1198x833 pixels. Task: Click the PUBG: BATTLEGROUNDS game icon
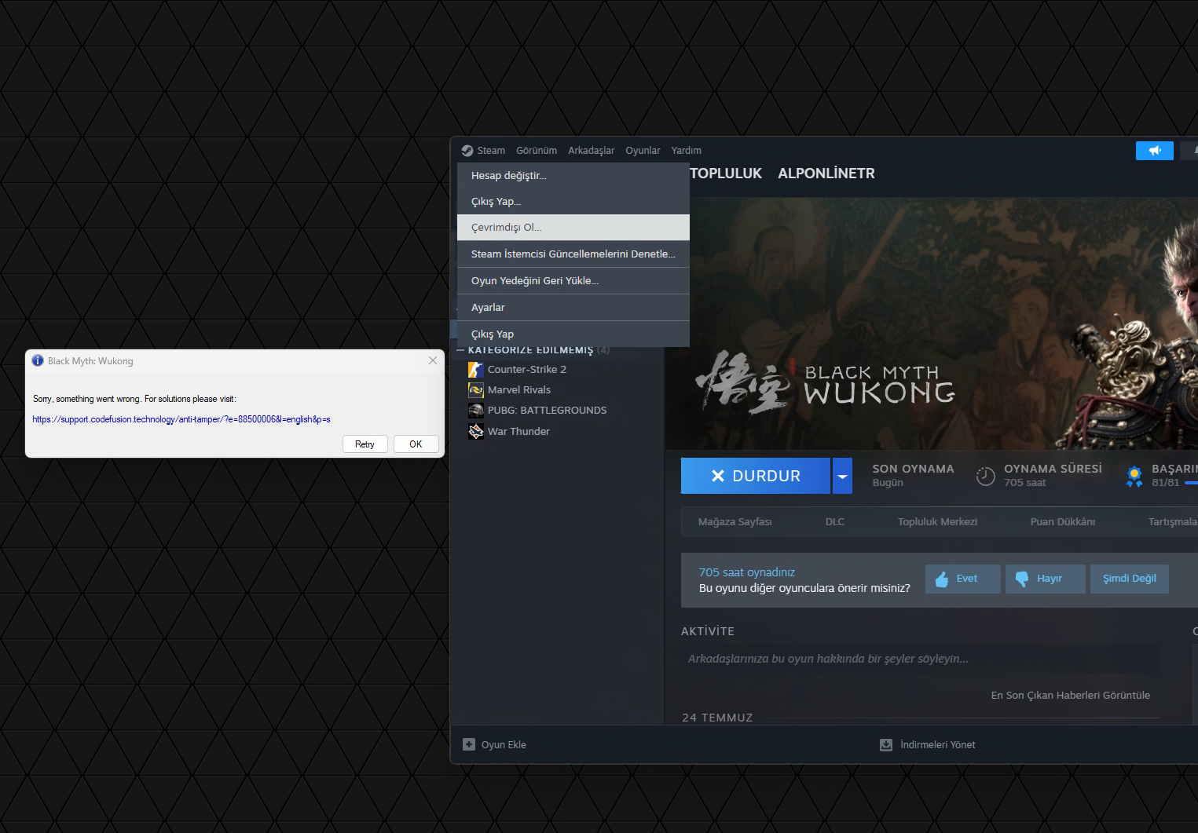[476, 410]
